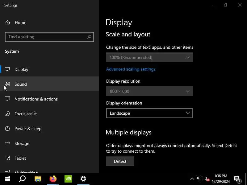
Task: Click the Landscape dropdown chevron arrow
Action: click(x=187, y=113)
